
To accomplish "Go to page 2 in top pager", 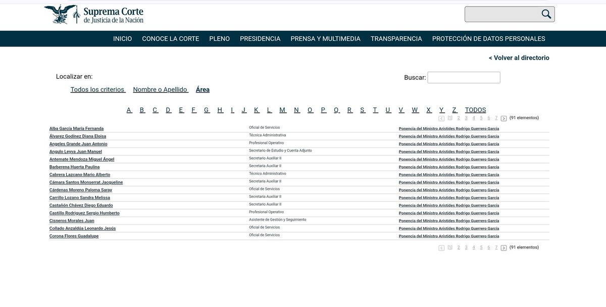I will [x=459, y=118].
